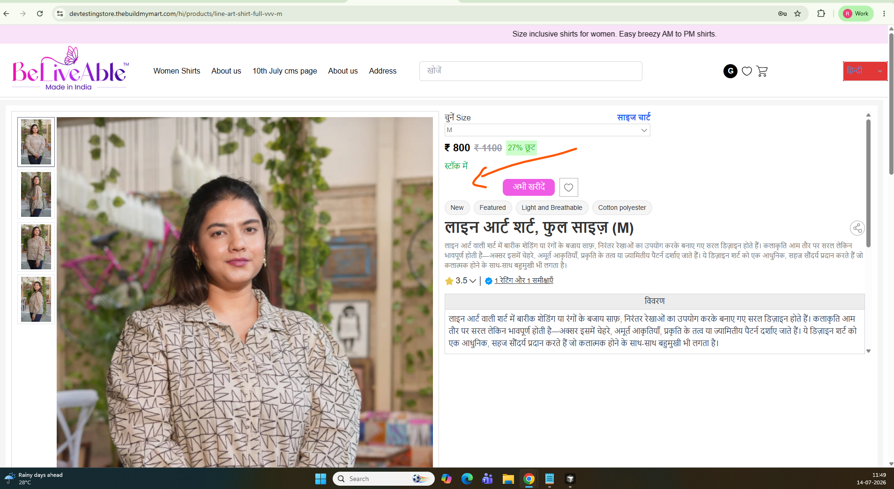Click the विवरण section header
The width and height of the screenshot is (894, 489).
655,301
